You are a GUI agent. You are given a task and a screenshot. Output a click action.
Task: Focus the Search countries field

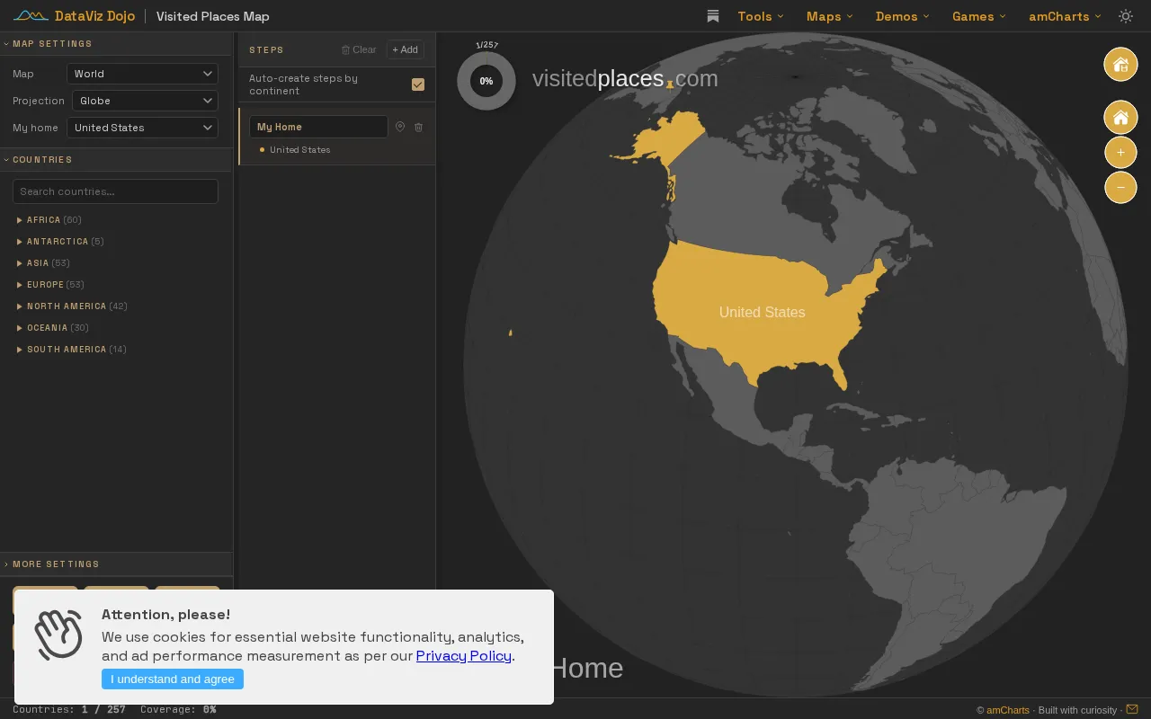[115, 191]
